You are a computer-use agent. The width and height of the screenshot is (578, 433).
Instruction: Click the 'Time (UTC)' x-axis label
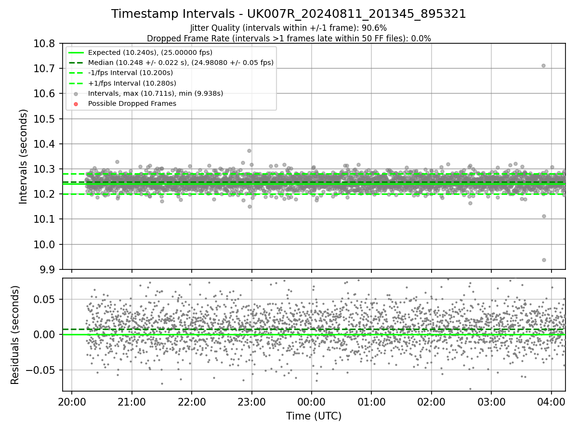point(314,416)
